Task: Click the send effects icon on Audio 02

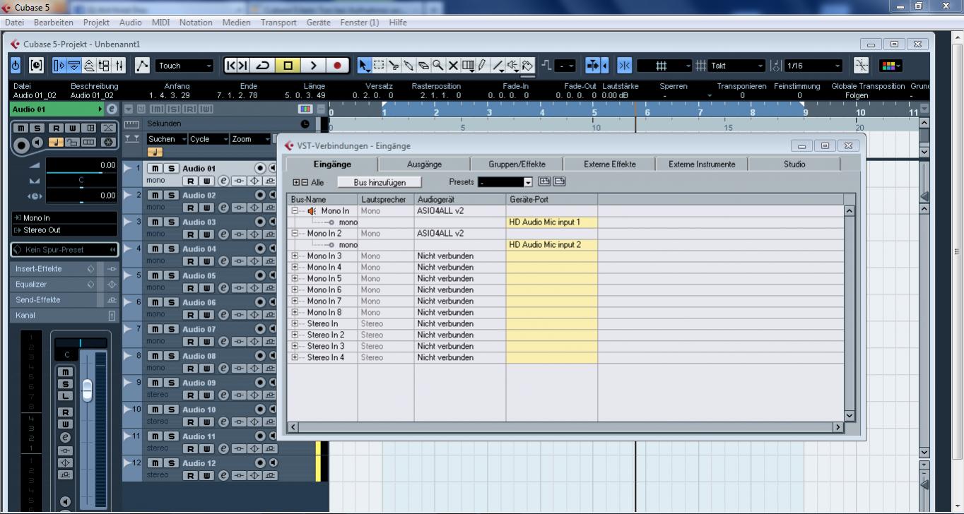Action: click(270, 208)
